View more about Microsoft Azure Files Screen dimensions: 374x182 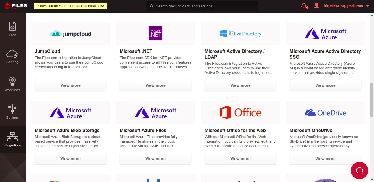[155, 159]
